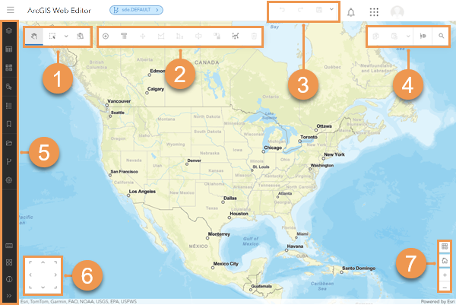This screenshot has height=305, width=456.
Task: Open the Layers panel in the sidebar
Action: tap(9, 30)
